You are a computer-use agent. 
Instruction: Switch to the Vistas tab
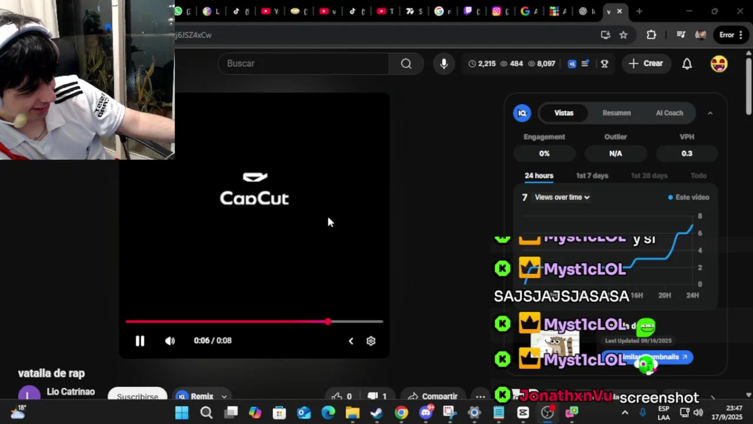point(564,113)
